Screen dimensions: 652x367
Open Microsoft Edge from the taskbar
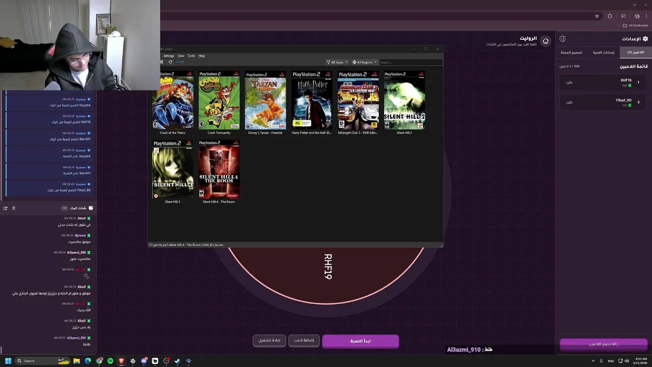pyautogui.click(x=88, y=361)
